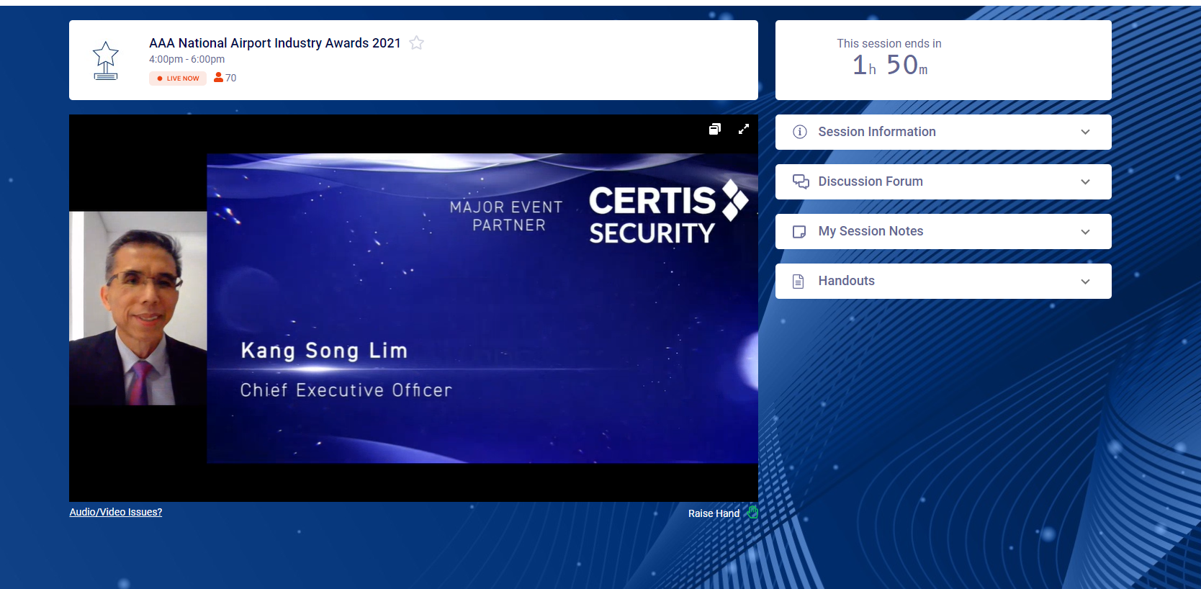
Task: Click the info icon beside Session Information
Action: [x=799, y=132]
